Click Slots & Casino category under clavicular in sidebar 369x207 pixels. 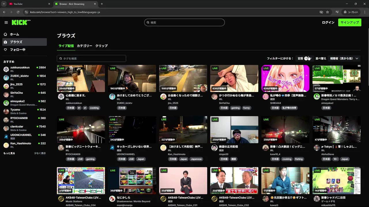tap(18, 130)
